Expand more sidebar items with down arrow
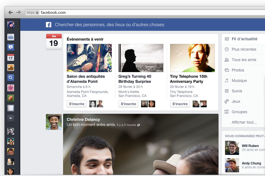 point(11,118)
